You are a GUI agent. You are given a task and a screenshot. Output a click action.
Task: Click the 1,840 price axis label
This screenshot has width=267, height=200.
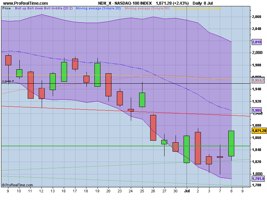(257, 150)
